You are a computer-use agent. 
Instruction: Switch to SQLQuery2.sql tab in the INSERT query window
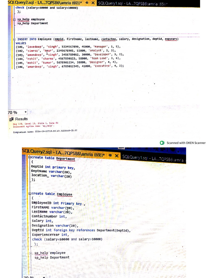[45, 3]
